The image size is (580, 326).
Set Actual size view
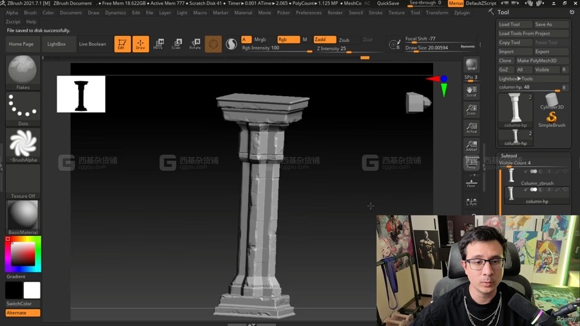point(471,128)
